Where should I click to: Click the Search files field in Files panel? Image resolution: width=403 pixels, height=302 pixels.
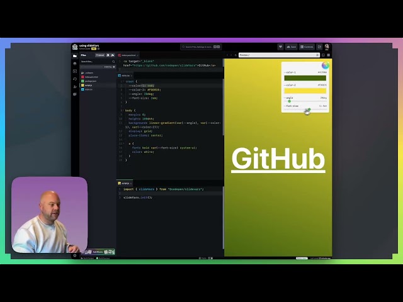[x=98, y=62]
